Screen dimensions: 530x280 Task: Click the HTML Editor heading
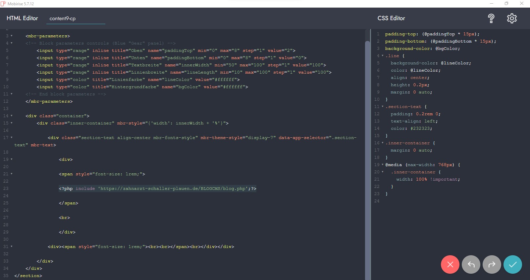coord(22,18)
